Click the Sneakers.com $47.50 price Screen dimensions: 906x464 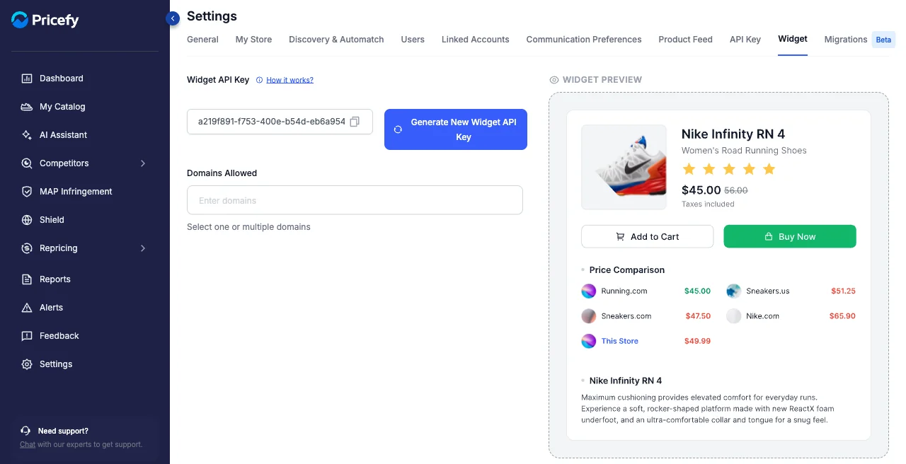(x=698, y=316)
